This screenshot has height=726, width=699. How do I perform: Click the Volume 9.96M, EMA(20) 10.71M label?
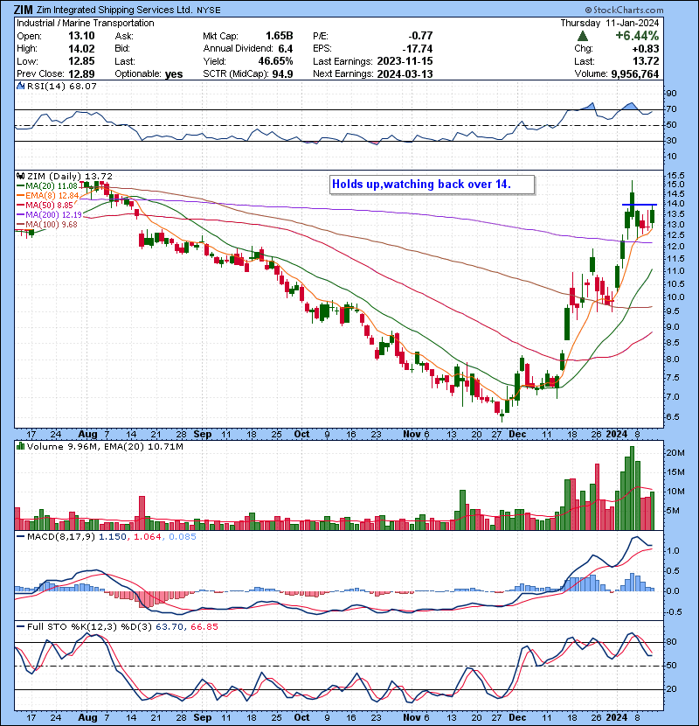(x=105, y=447)
